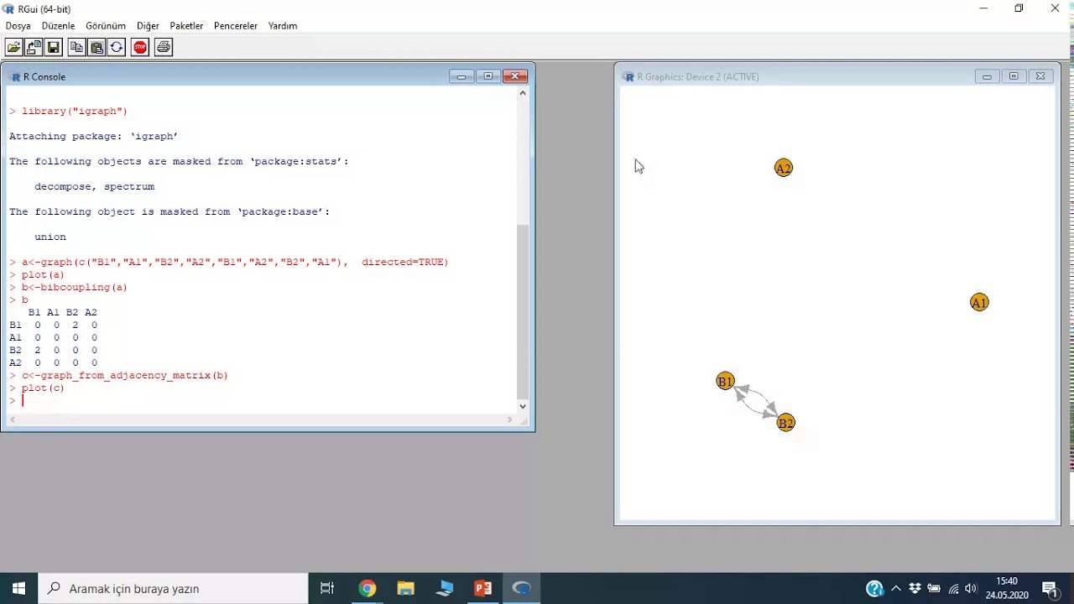Viewport: 1074px width, 604px height.
Task: Click the Open script folder icon
Action: pos(13,48)
